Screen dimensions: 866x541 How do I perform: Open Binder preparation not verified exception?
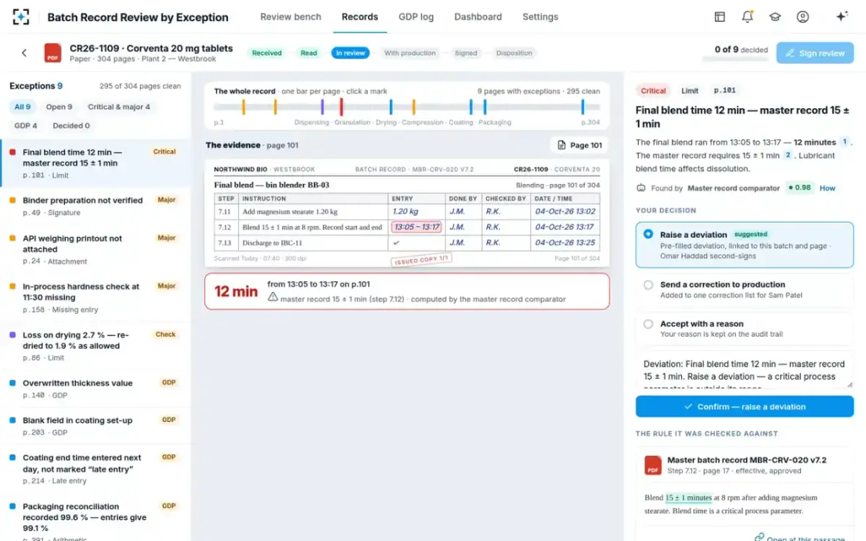(95, 206)
